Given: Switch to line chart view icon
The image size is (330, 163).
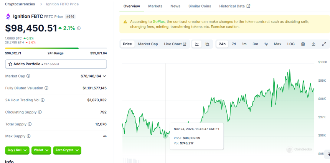Looking at the screenshot, I should (197, 44).
